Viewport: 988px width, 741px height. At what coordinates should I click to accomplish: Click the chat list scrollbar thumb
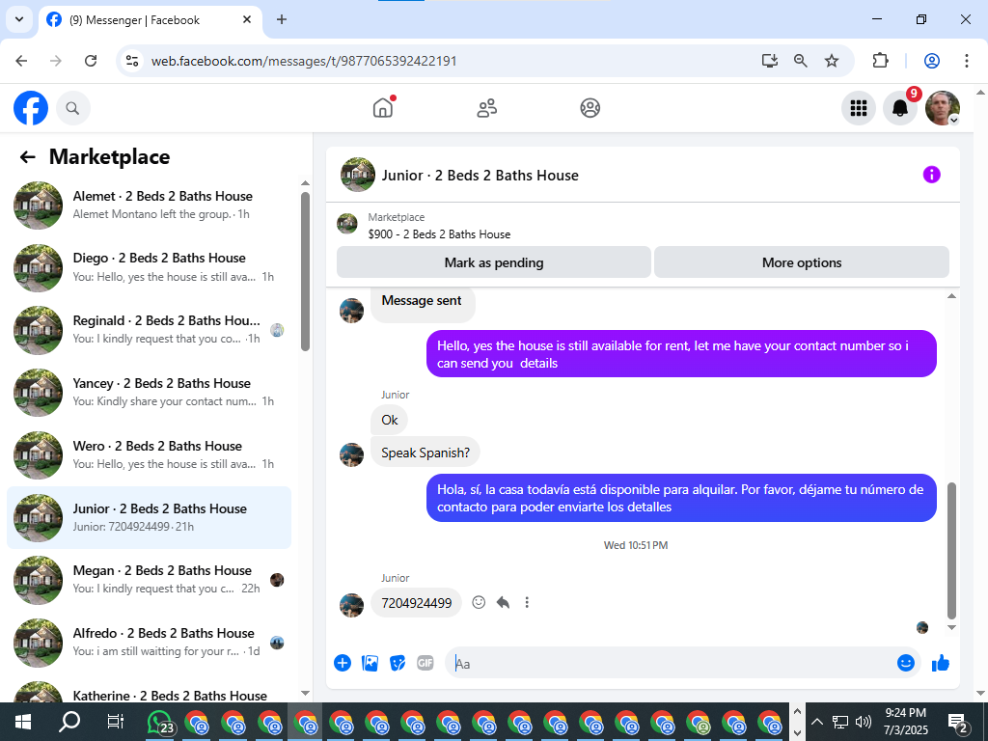point(305,271)
